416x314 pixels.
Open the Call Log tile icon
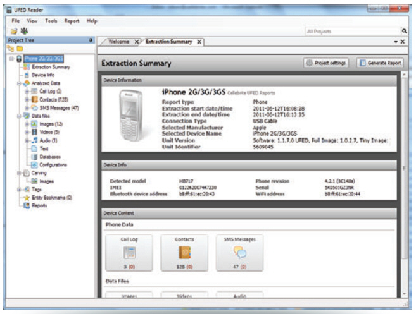coord(129,253)
